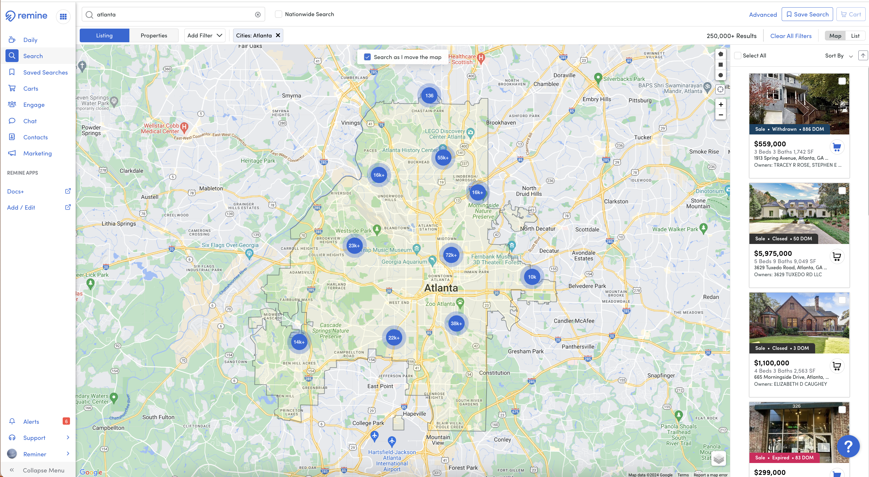This screenshot has height=477, width=869.
Task: Click the 10k map cluster
Action: [532, 277]
